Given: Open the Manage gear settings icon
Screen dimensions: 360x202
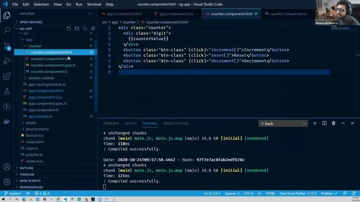Looking at the screenshot, I should tap(7, 182).
